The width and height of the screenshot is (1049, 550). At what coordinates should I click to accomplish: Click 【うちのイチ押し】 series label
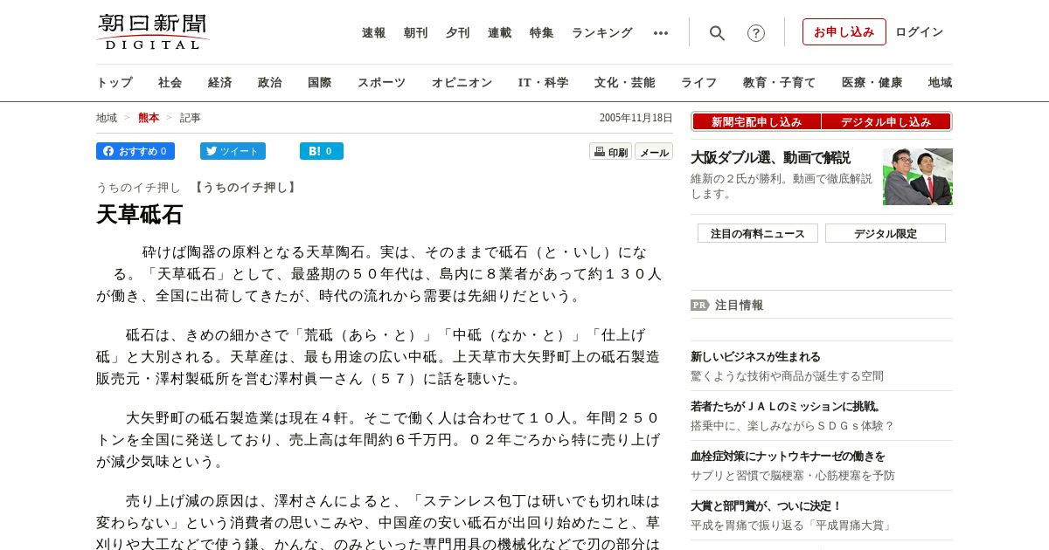pos(246,188)
